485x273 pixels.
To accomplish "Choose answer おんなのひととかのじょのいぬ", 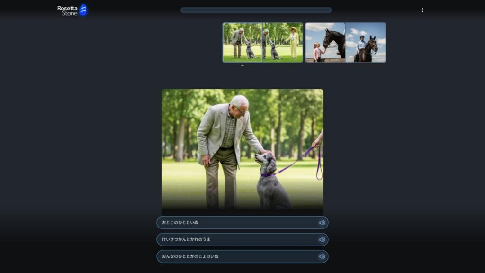I will [x=242, y=256].
